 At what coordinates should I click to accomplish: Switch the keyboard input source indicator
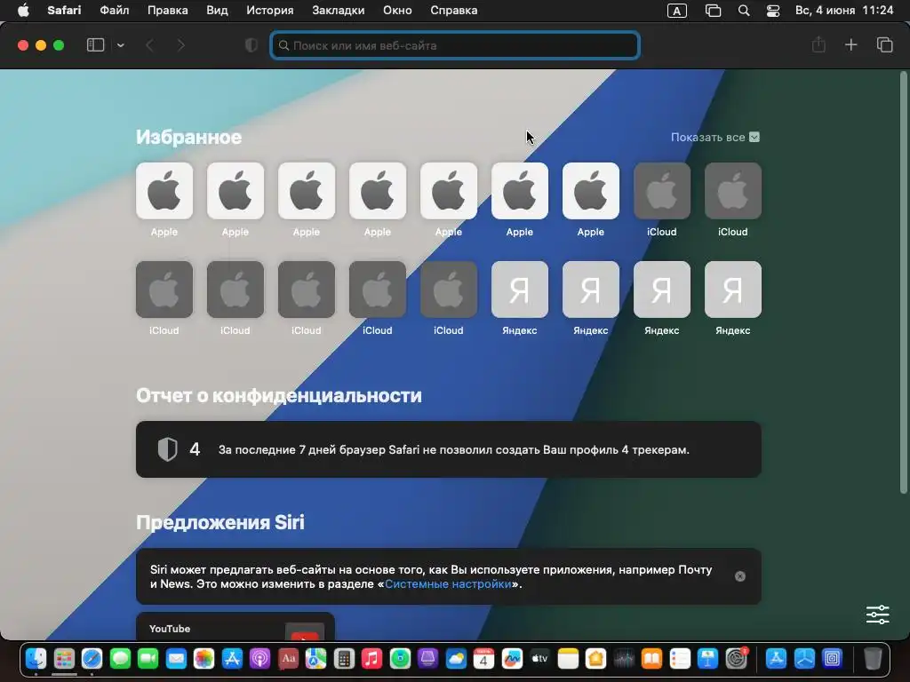676,11
